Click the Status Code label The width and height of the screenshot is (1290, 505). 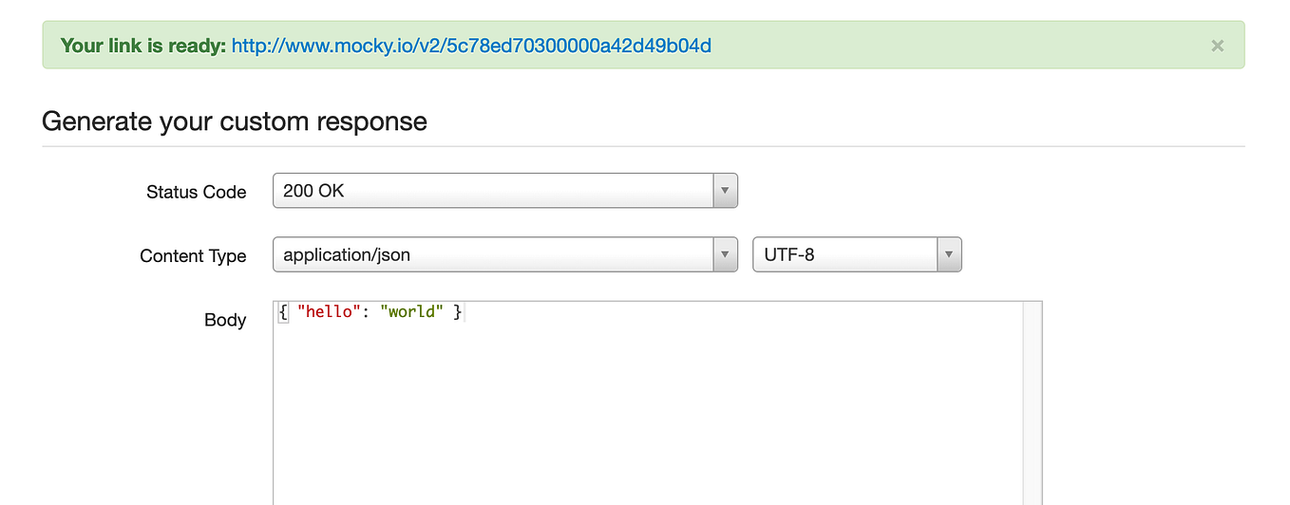tap(197, 192)
